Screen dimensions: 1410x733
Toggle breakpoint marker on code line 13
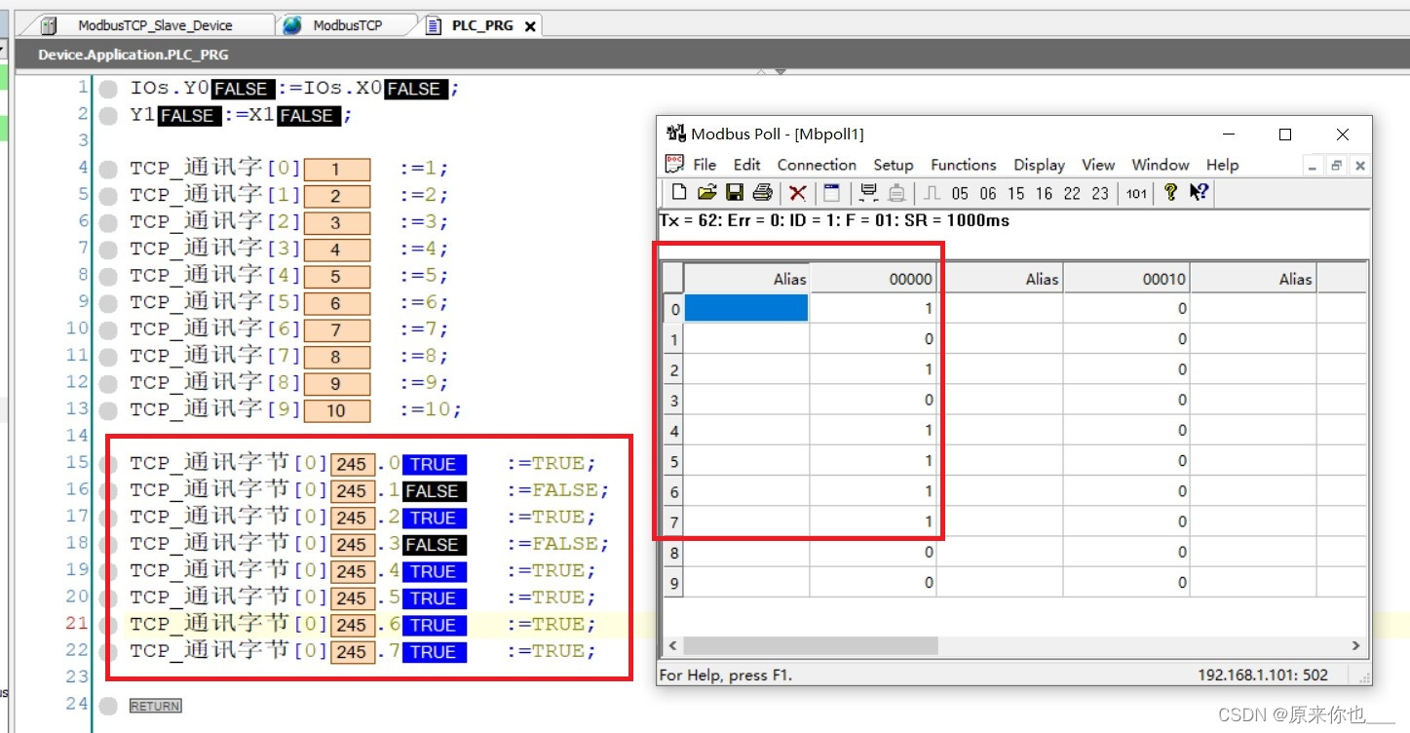(x=108, y=409)
